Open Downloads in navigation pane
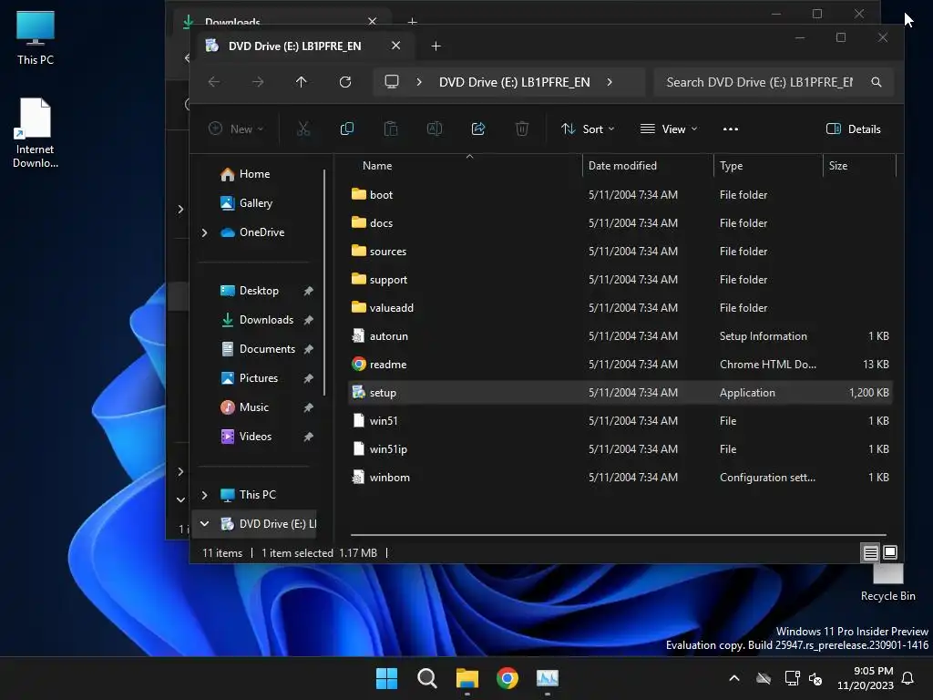Image resolution: width=933 pixels, height=700 pixels. tap(266, 320)
